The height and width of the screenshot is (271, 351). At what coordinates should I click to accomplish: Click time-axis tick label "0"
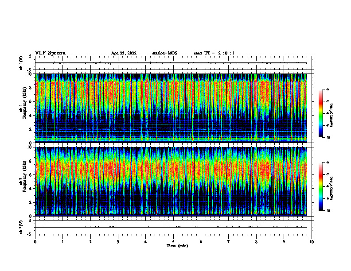(x=35, y=242)
